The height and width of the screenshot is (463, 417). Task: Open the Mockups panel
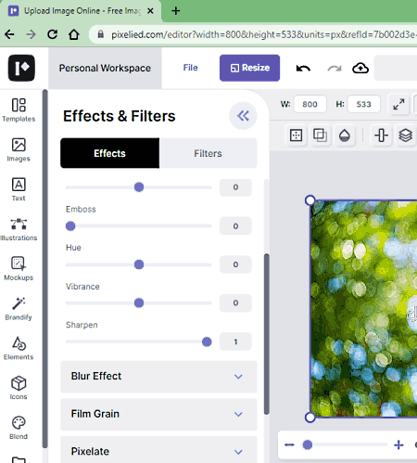coord(19,269)
